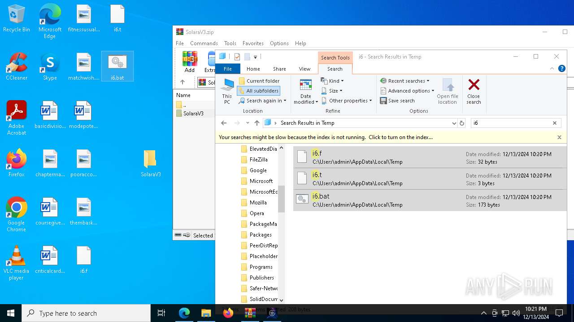Clear the i6 search box
574x322 pixels.
pyautogui.click(x=554, y=123)
